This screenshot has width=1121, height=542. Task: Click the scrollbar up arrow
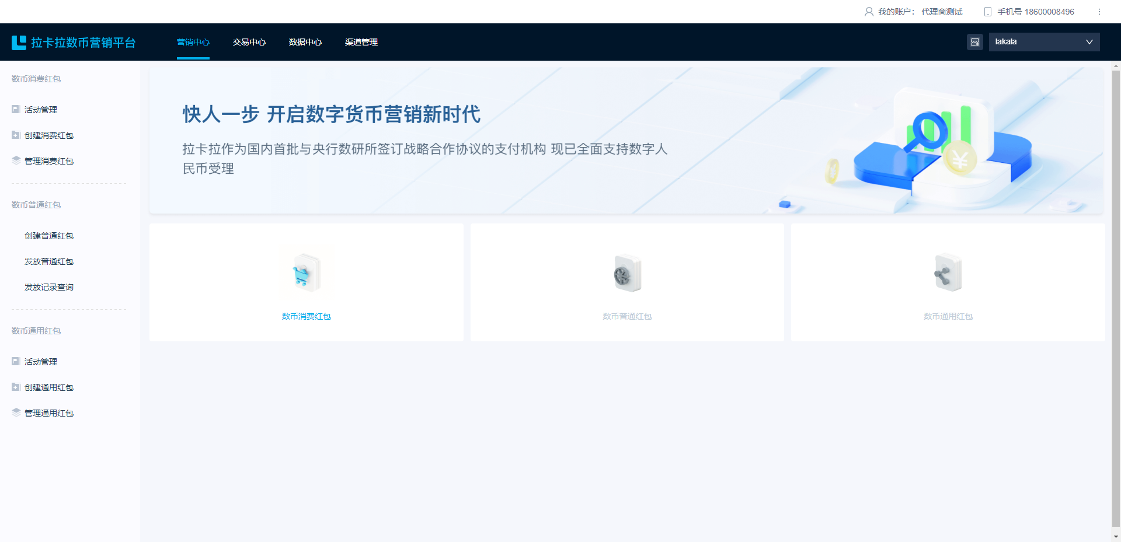point(1116,66)
